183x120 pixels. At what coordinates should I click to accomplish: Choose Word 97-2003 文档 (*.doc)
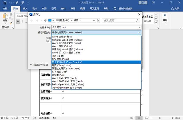coord(96,43)
